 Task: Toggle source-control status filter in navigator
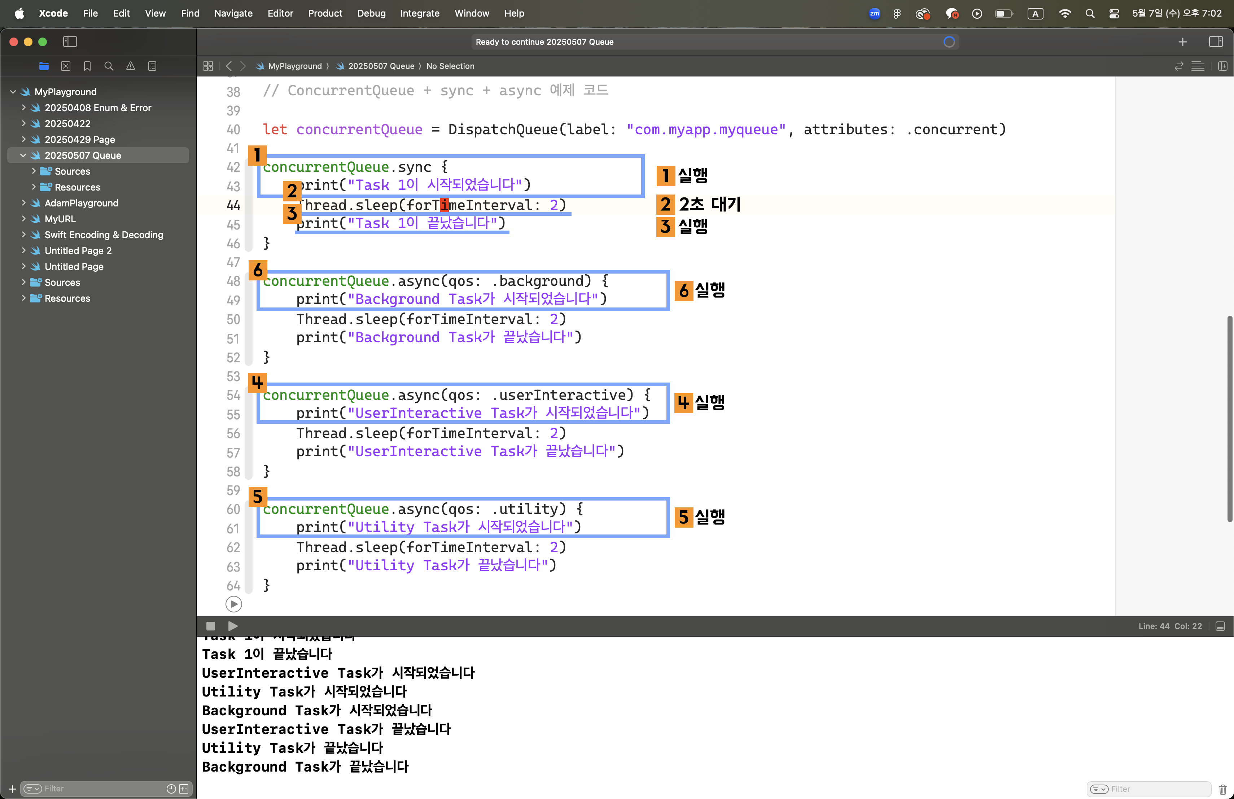click(x=184, y=789)
